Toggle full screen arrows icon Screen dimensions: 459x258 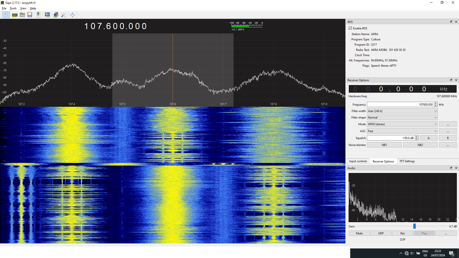pos(72,15)
